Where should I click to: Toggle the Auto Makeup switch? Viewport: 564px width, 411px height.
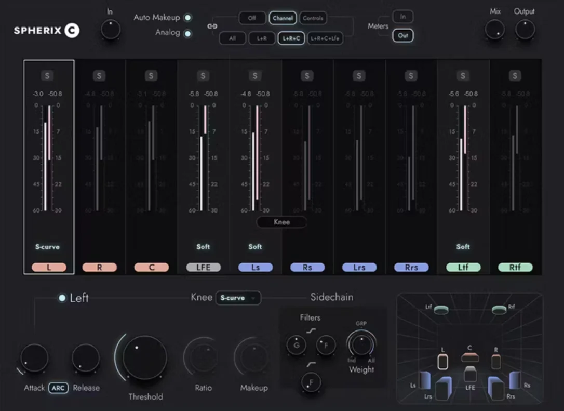tap(188, 17)
